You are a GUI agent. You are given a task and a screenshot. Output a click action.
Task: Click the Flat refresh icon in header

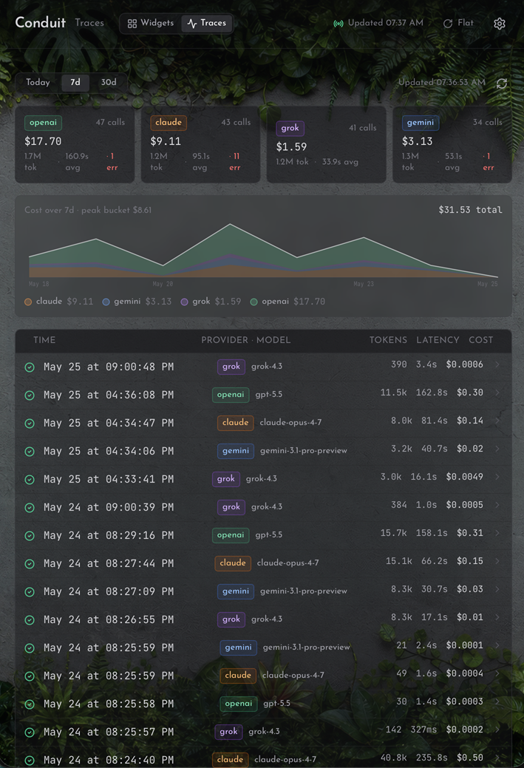[448, 24]
